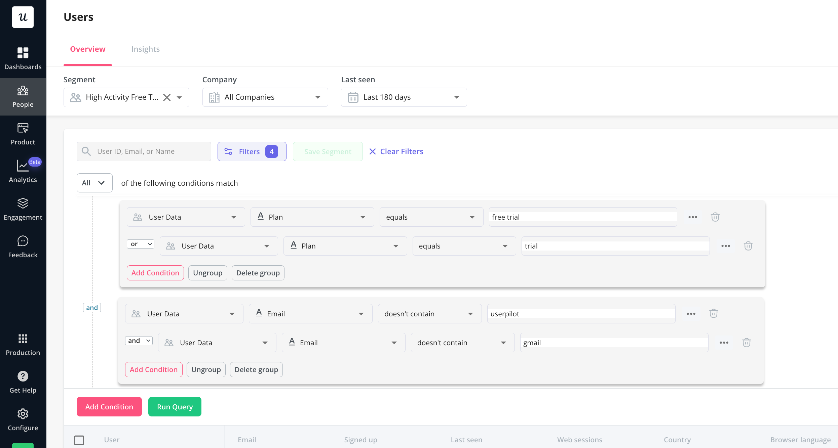Open the People section in the sidebar
The width and height of the screenshot is (838, 448).
pos(23,96)
